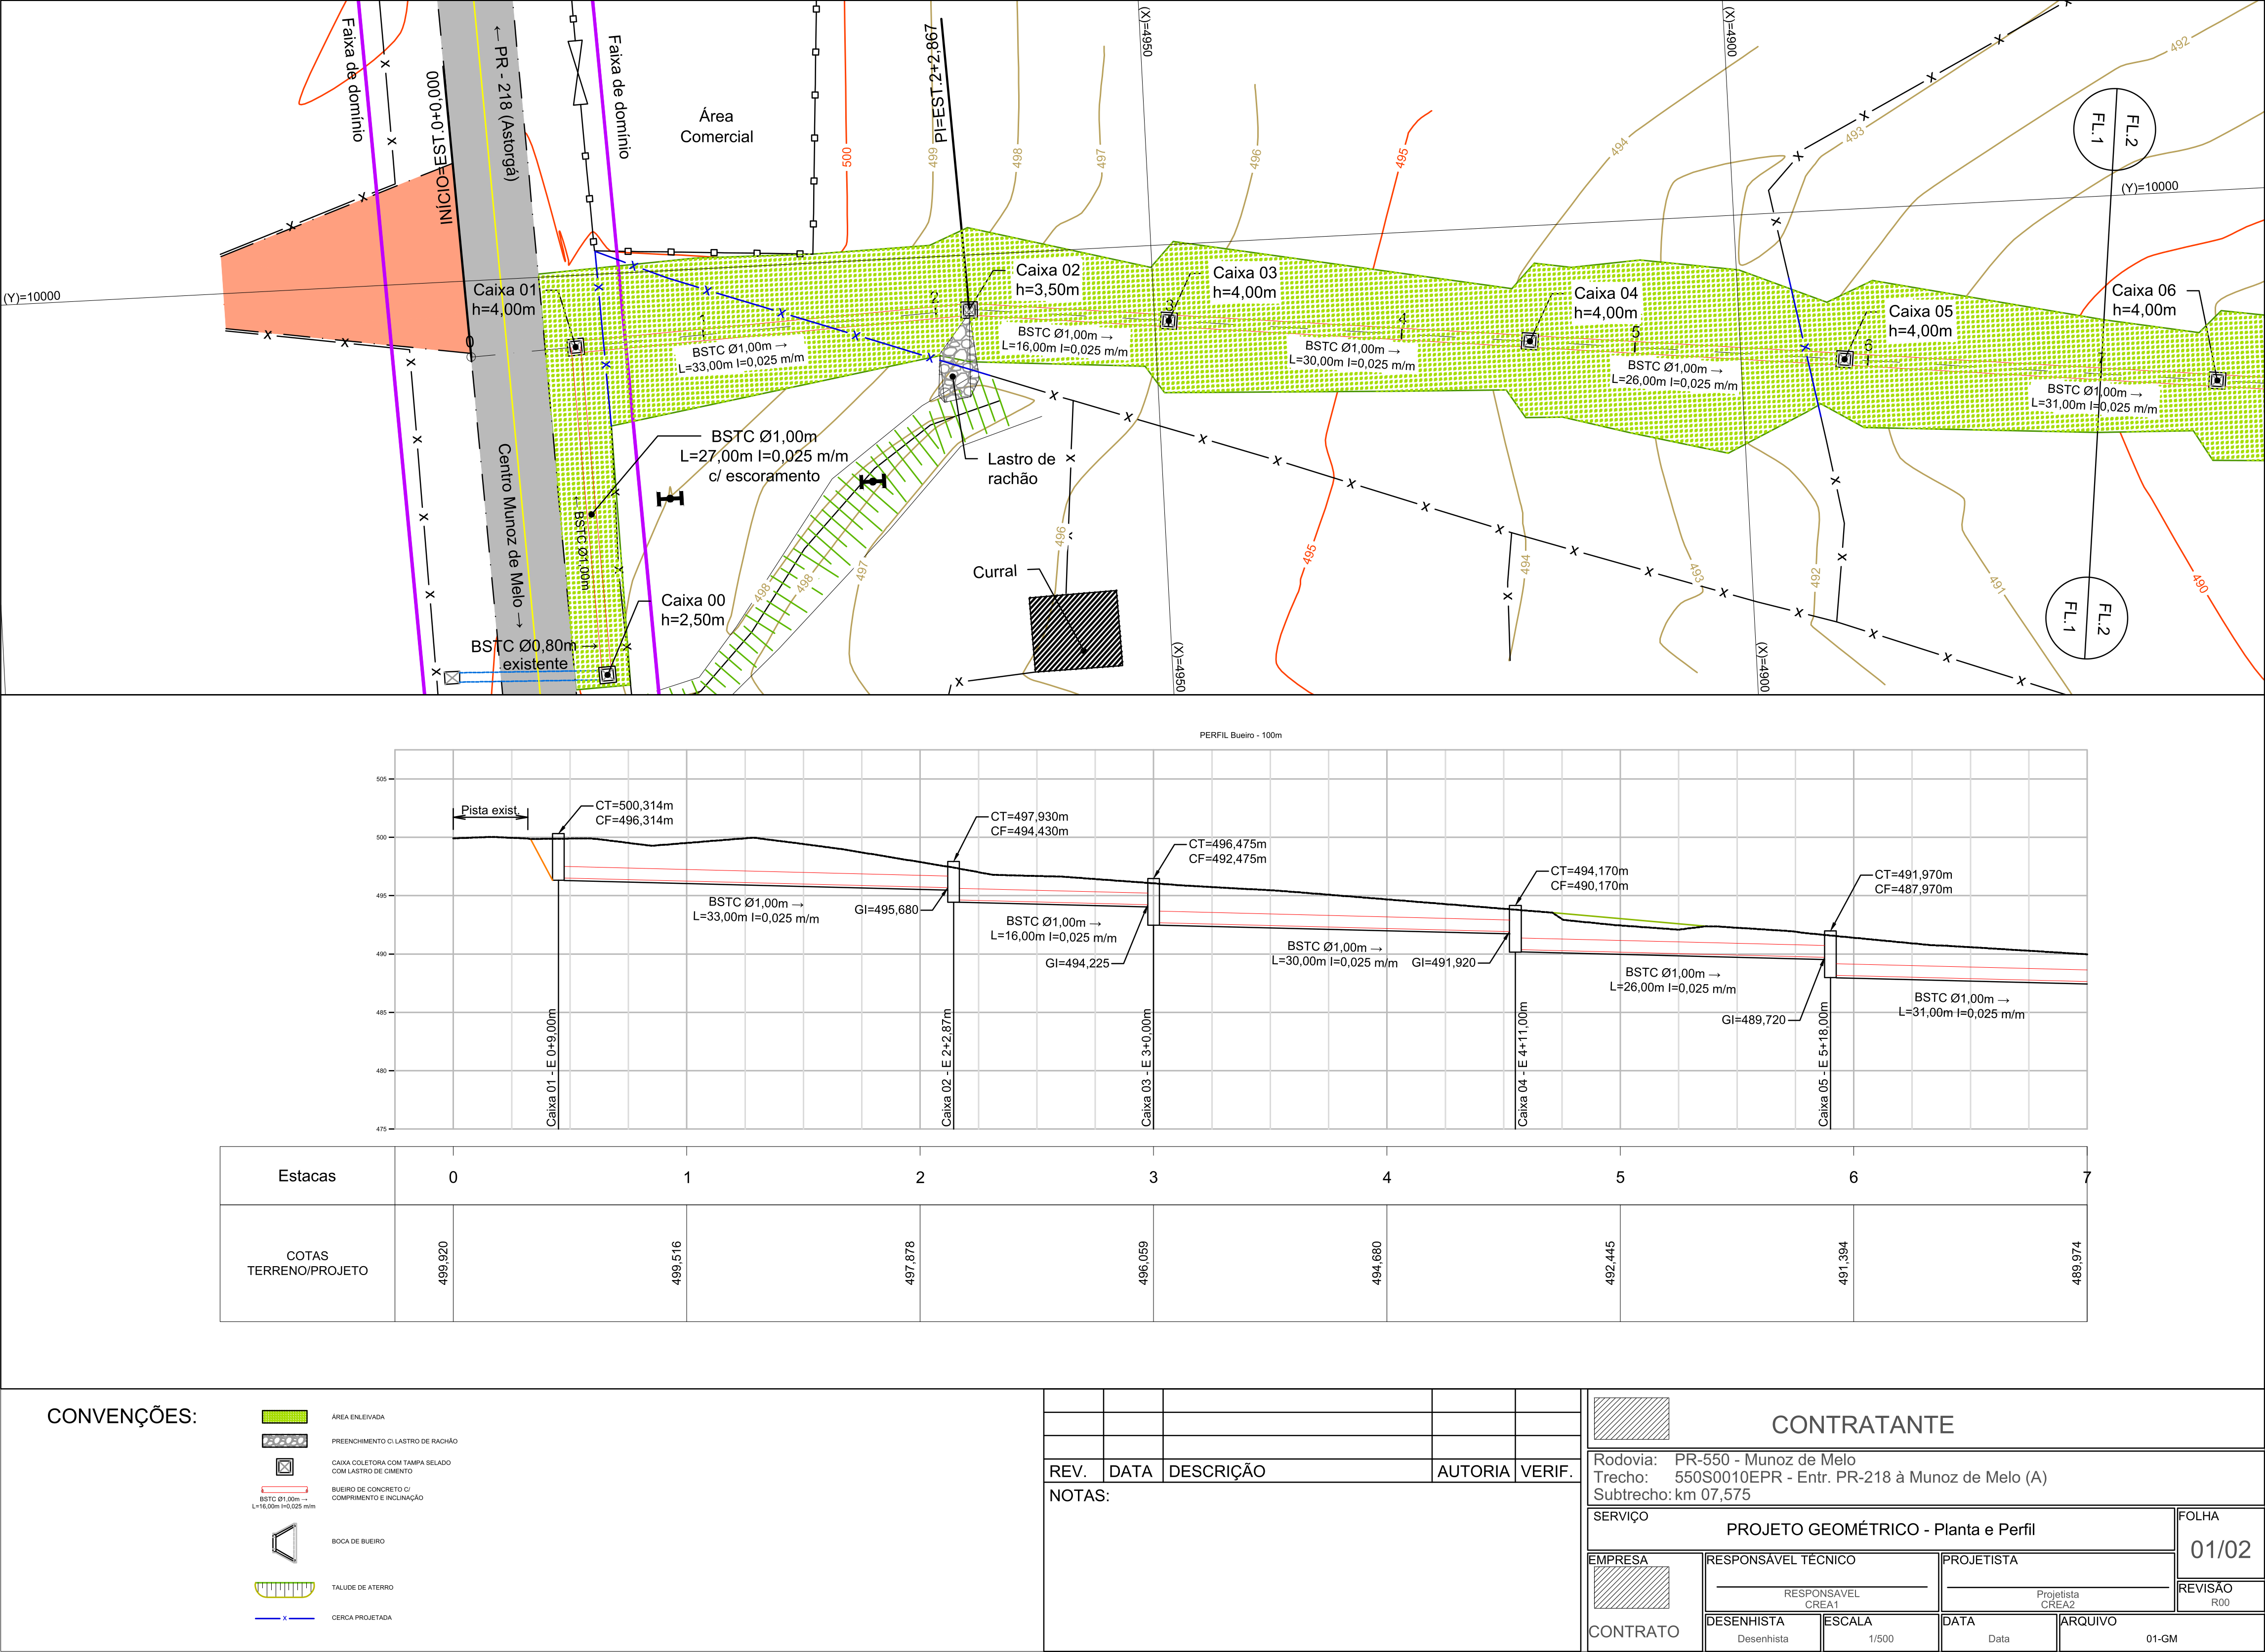Viewport: 2265px width, 1652px height.
Task: Click the Cerca Projetada blue line symbol
Action: (284, 1618)
